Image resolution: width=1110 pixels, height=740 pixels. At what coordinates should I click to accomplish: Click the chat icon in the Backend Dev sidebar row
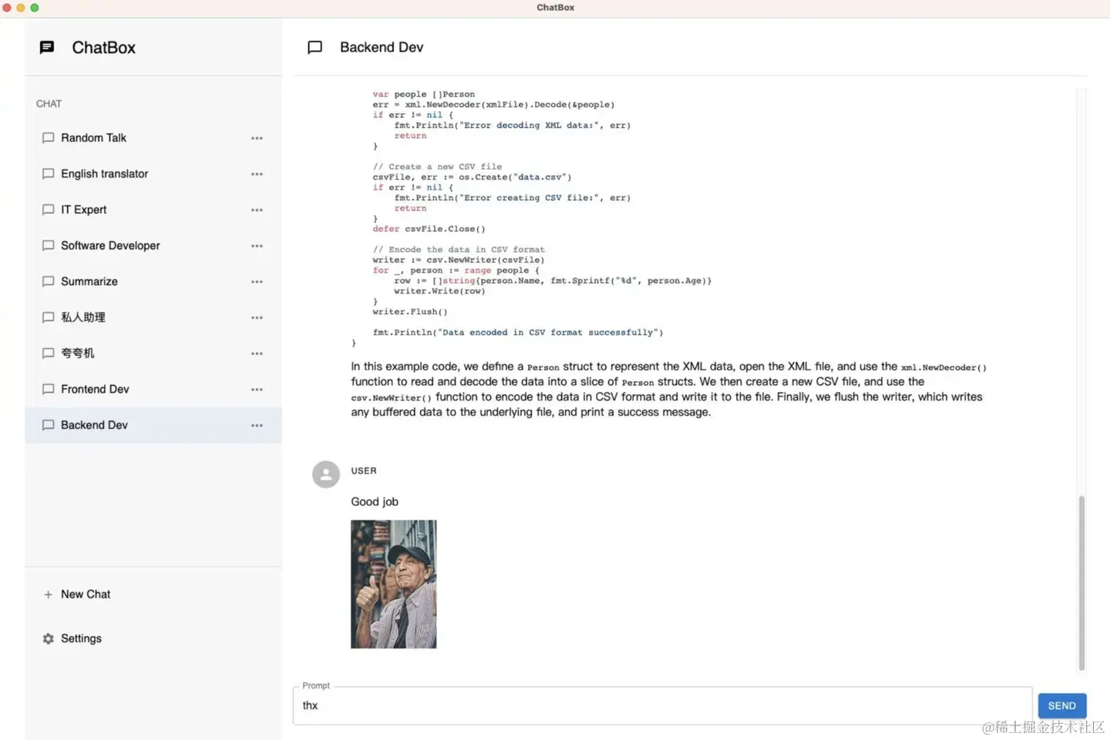point(48,425)
